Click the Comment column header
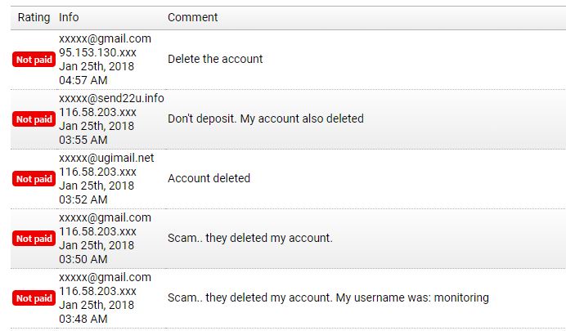Image resolution: width=566 pixels, height=331 pixels. pyautogui.click(x=192, y=17)
